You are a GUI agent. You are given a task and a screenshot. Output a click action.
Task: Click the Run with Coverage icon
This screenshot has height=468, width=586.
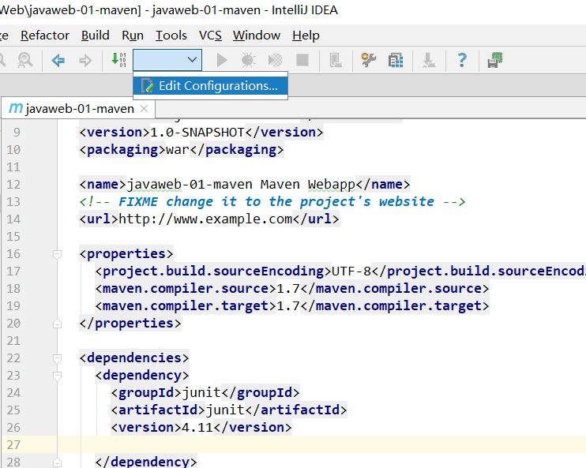click(276, 60)
